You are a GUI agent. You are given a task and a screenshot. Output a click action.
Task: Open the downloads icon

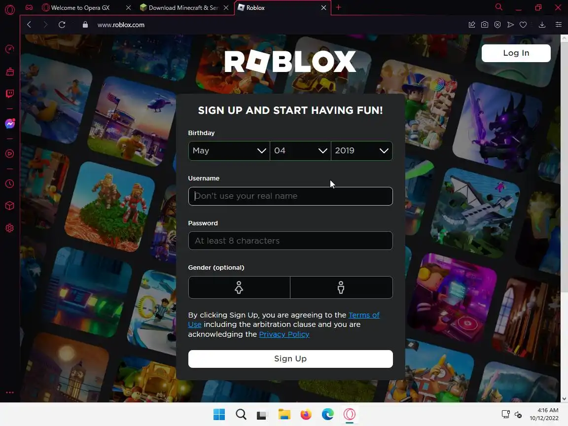click(542, 25)
